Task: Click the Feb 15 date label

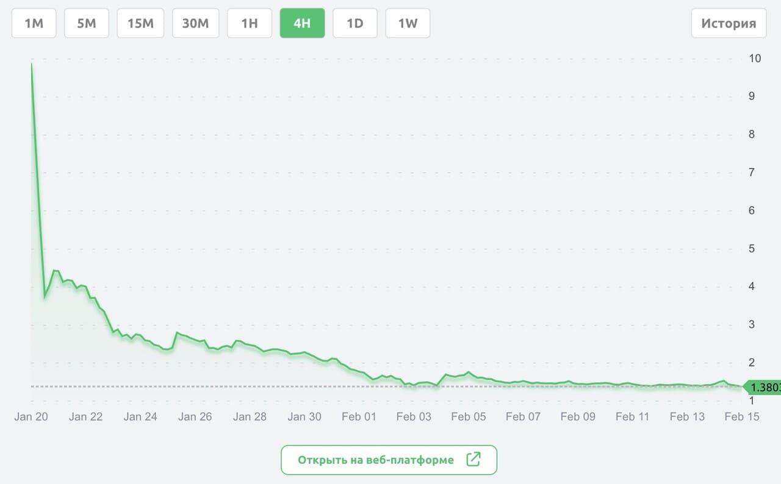Action: point(742,417)
